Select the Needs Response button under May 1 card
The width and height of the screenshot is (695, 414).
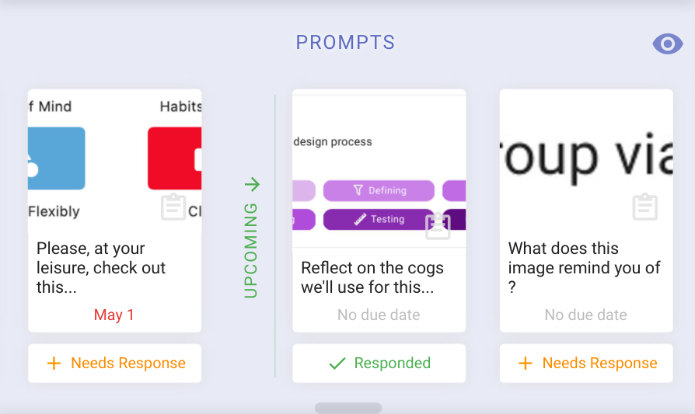[x=115, y=363]
